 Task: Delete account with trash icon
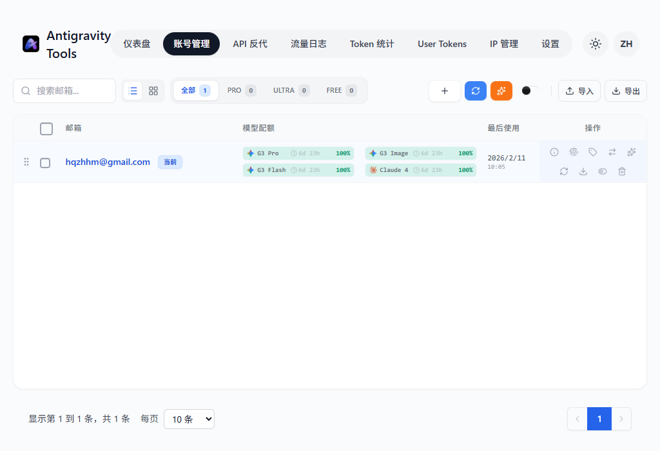pyautogui.click(x=622, y=171)
